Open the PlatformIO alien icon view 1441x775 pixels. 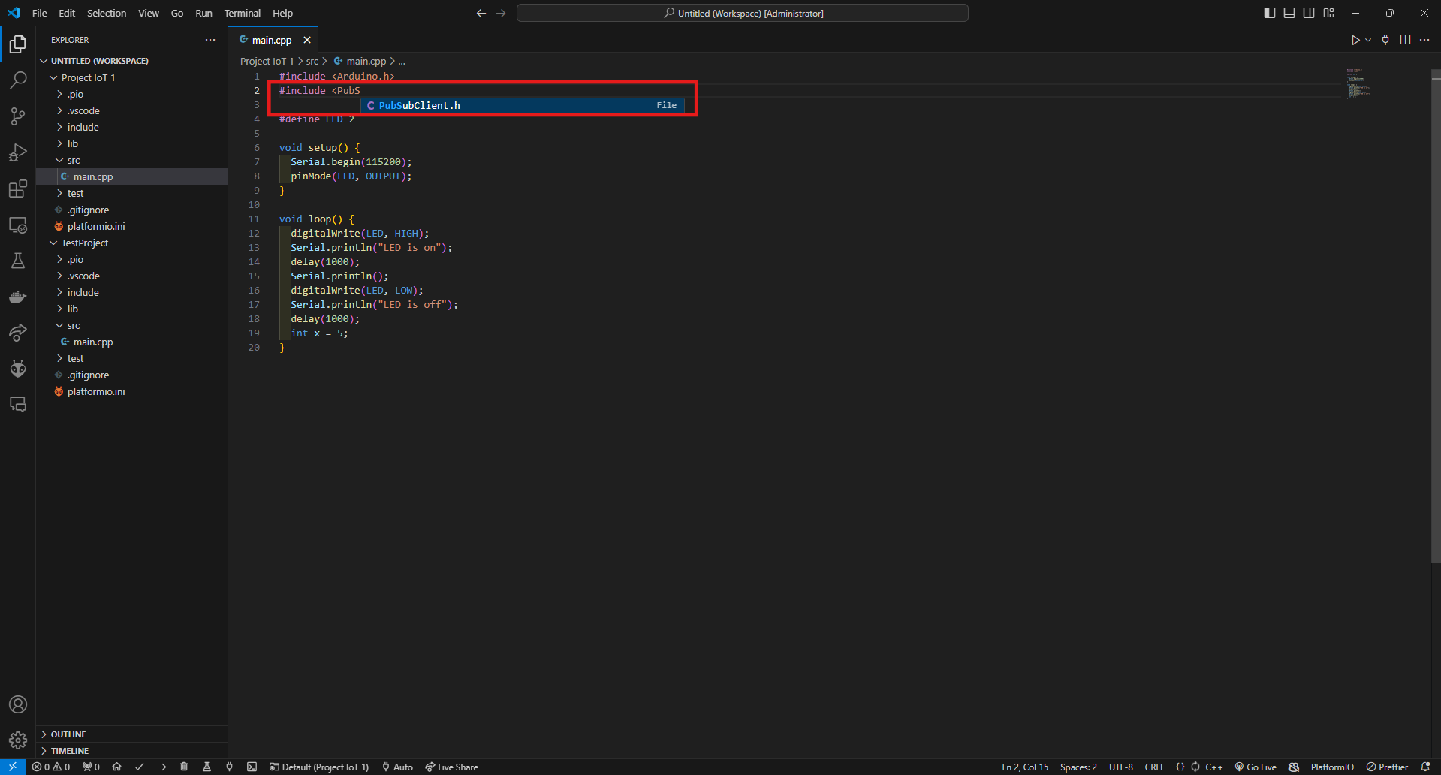[x=18, y=369]
